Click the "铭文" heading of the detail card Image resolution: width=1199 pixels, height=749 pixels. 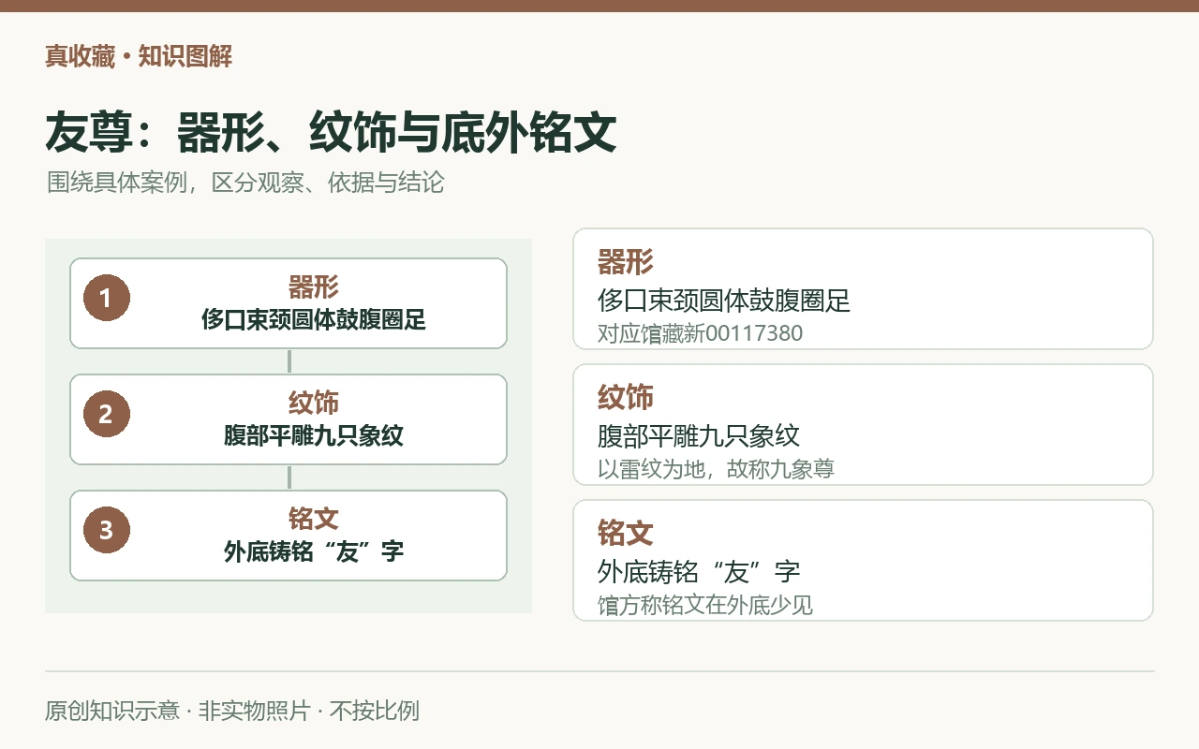click(626, 534)
